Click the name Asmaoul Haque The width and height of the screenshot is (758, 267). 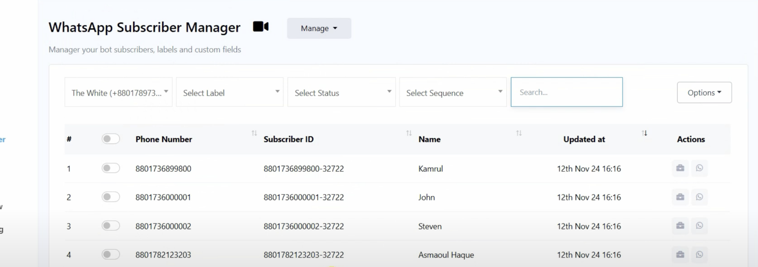coord(446,255)
